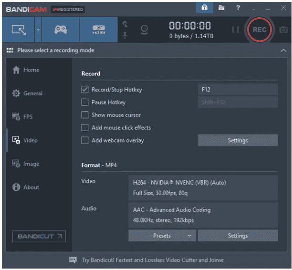Open the About tab
292x270 pixels.
pyautogui.click(x=26, y=187)
